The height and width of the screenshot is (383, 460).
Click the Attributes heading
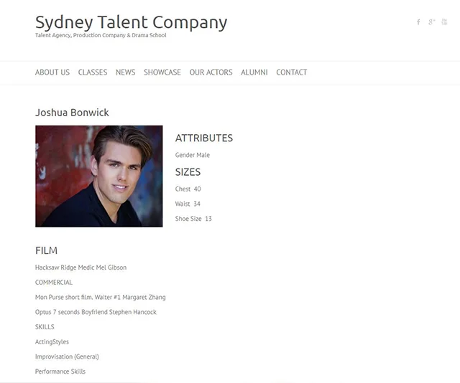(x=204, y=138)
